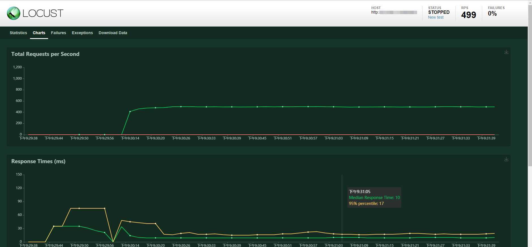Viewport: 532px width, 247px height.
Task: Click the 1,200 y-axis label on the requests chart
Action: [17, 67]
